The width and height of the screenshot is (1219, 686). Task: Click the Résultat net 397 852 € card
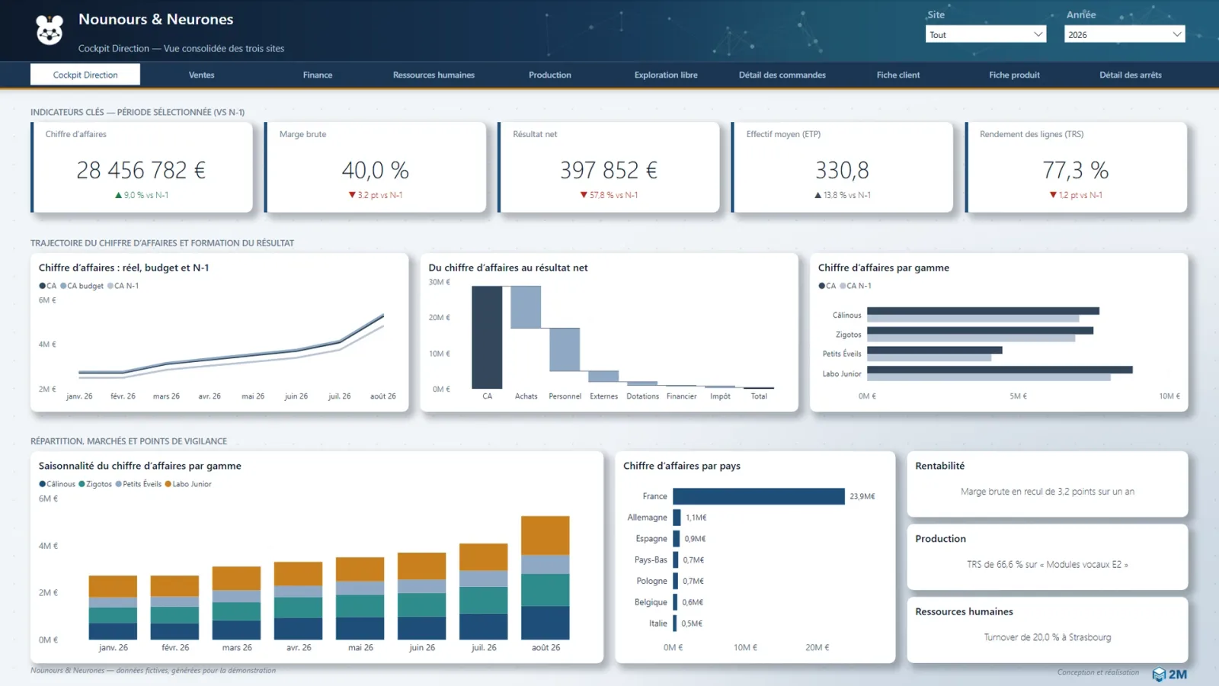point(609,167)
